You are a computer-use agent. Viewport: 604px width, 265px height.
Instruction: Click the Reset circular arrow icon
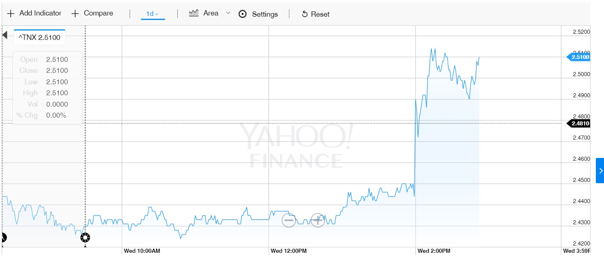tap(304, 14)
